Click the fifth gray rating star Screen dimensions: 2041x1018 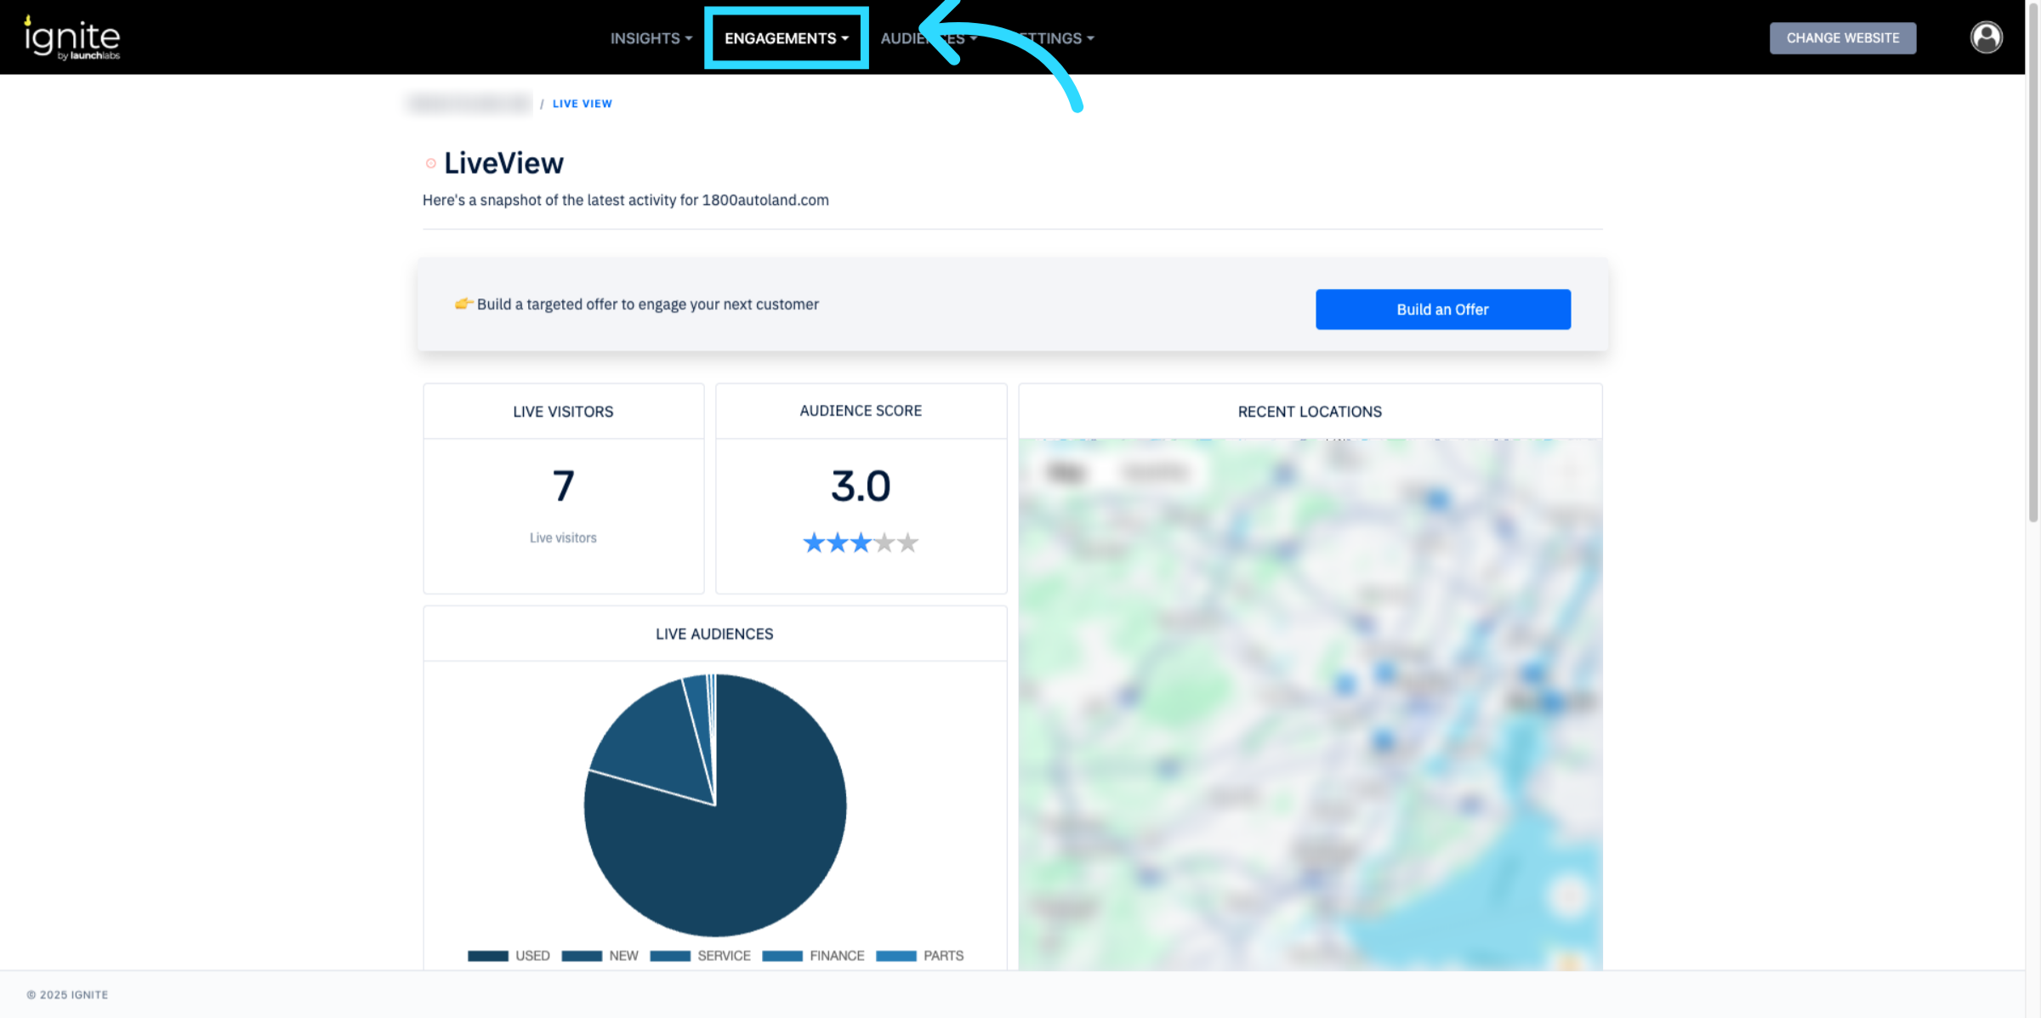pos(908,543)
